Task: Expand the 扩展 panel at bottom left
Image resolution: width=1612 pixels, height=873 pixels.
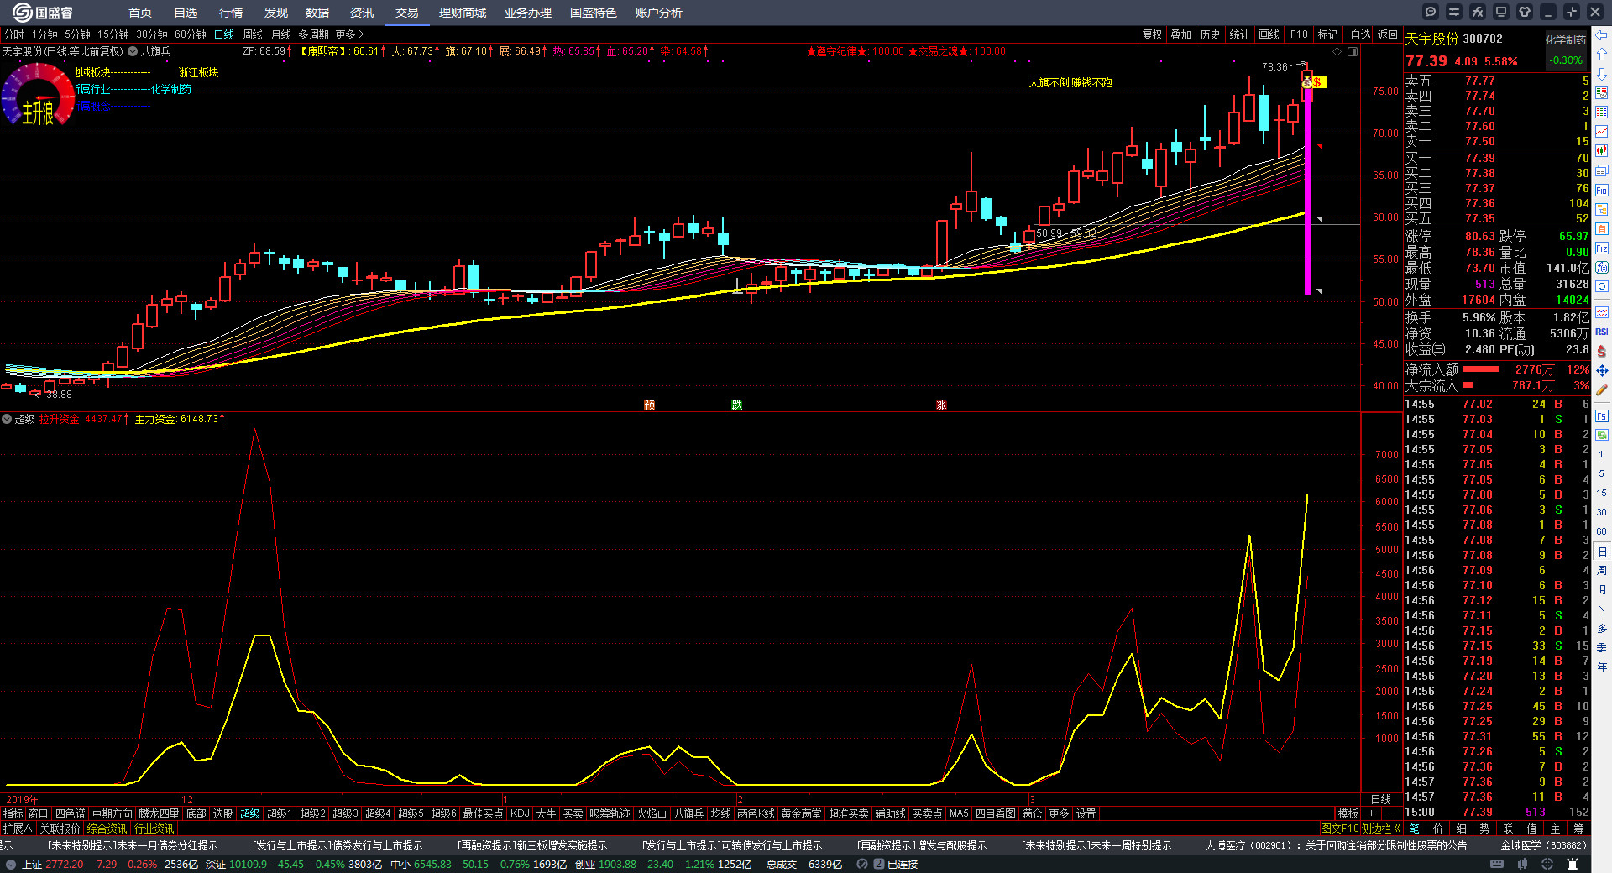Action: tap(18, 829)
